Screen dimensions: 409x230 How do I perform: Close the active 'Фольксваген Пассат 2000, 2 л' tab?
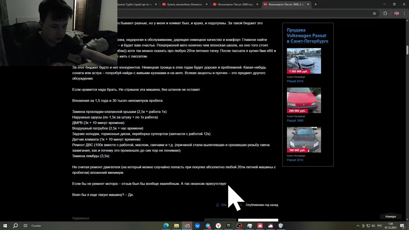point(308,4)
